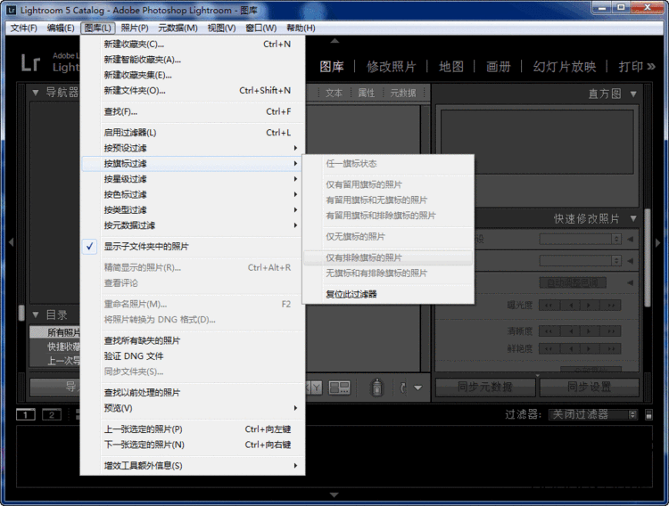Select the spray can painter tool
The width and height of the screenshot is (669, 506).
coord(376,388)
